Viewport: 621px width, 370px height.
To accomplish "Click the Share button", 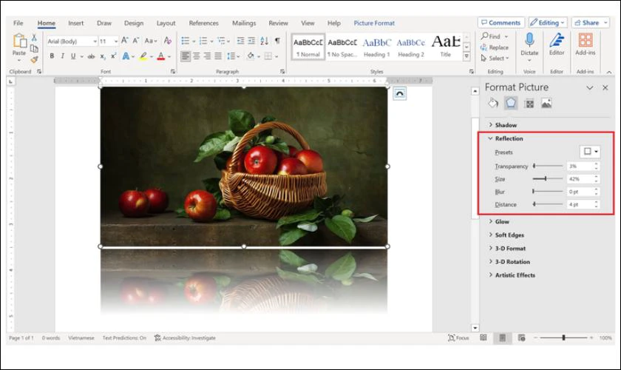I will (x=590, y=23).
